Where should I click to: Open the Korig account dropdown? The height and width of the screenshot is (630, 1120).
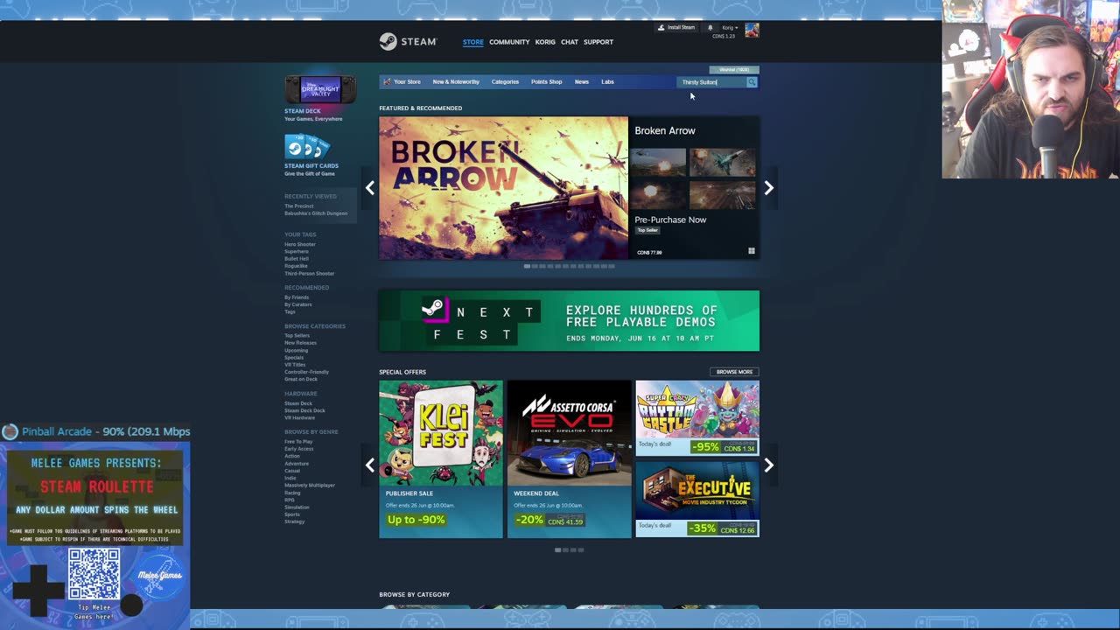pyautogui.click(x=729, y=27)
